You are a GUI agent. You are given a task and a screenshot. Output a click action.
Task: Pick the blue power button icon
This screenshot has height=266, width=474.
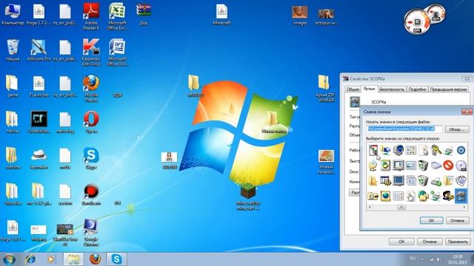(461, 150)
